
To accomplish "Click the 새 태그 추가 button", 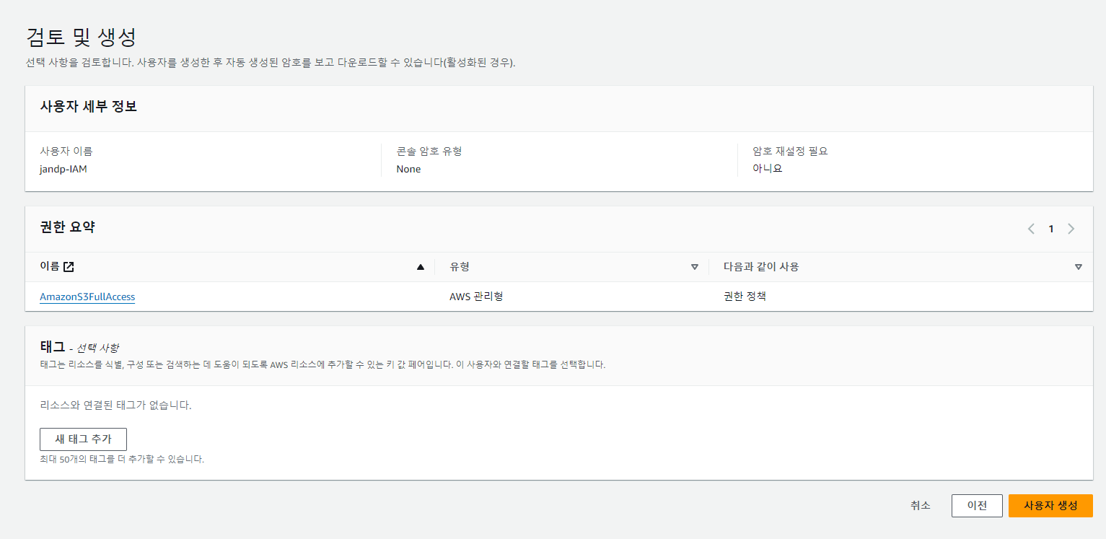I will [83, 439].
